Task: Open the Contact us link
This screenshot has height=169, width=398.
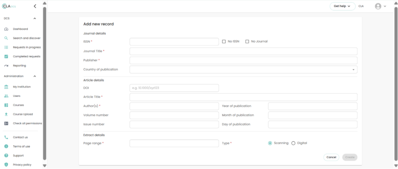Action: [x=20, y=137]
